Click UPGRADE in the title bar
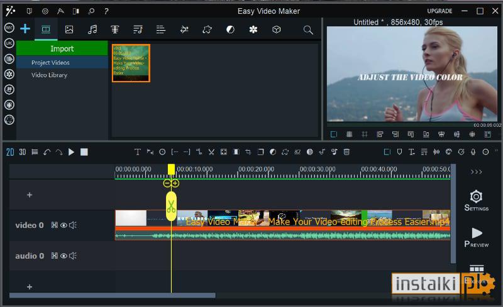The height and width of the screenshot is (307, 503). (439, 11)
